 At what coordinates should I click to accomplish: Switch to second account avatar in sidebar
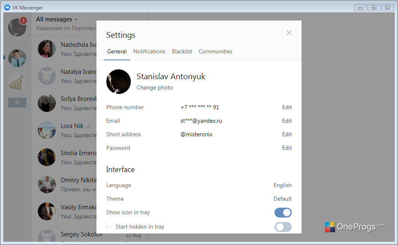point(17,58)
